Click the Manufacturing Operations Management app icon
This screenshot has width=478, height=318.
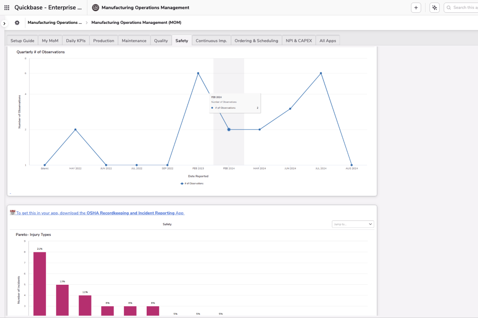(96, 8)
